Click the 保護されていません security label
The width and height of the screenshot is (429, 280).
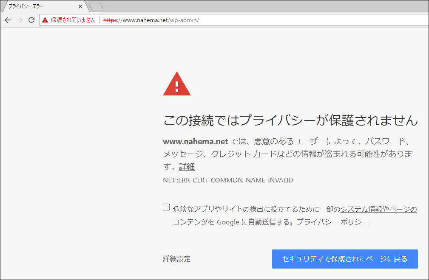click(x=73, y=20)
